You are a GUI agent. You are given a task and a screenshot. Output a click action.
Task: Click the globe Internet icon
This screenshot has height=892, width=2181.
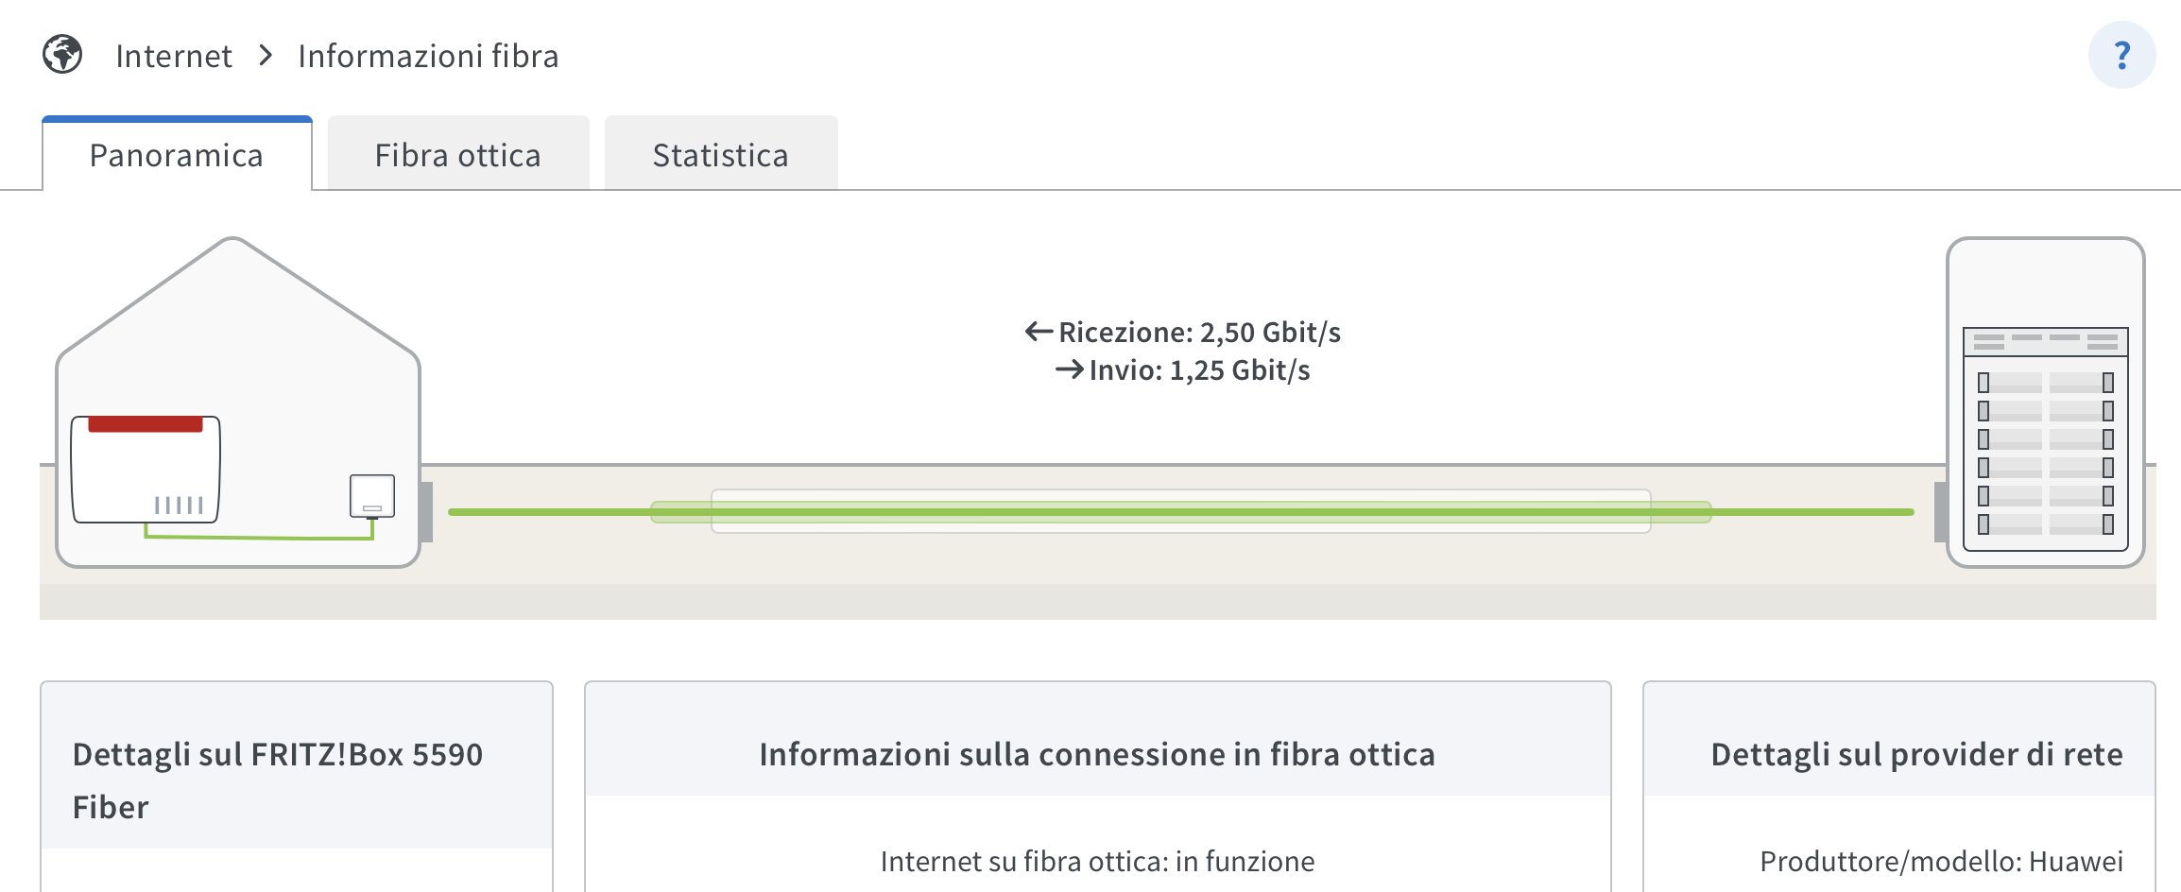click(x=62, y=55)
